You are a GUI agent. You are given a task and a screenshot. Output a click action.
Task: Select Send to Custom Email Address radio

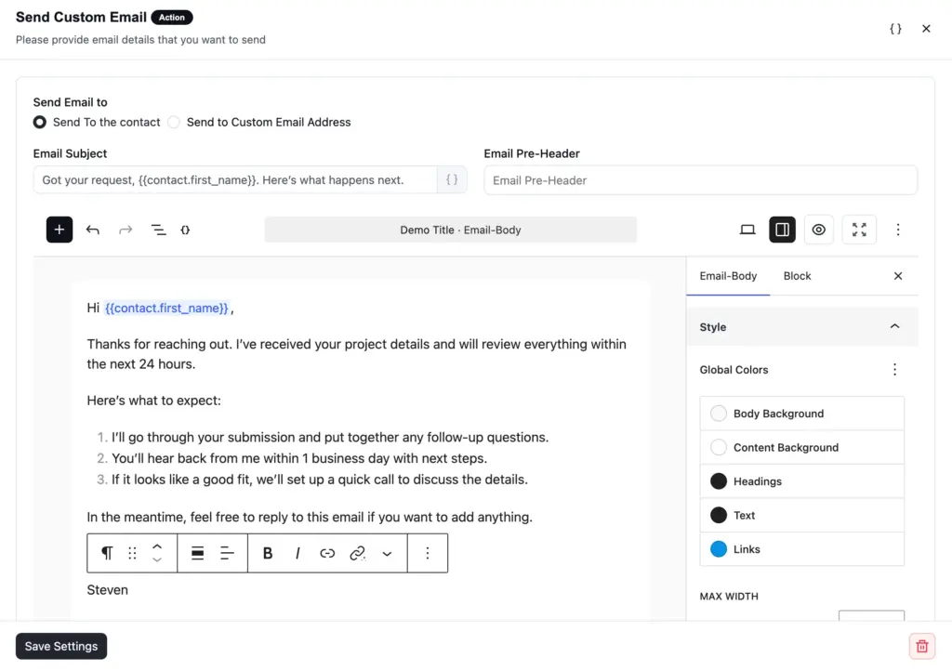click(174, 122)
